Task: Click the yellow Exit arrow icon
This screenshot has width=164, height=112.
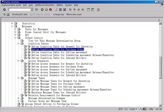Action: click(46, 10)
